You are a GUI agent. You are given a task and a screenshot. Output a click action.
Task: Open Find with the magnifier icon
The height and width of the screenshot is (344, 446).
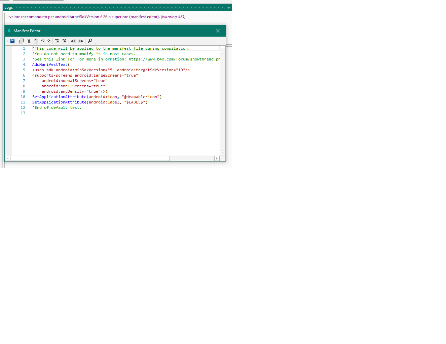(90, 41)
